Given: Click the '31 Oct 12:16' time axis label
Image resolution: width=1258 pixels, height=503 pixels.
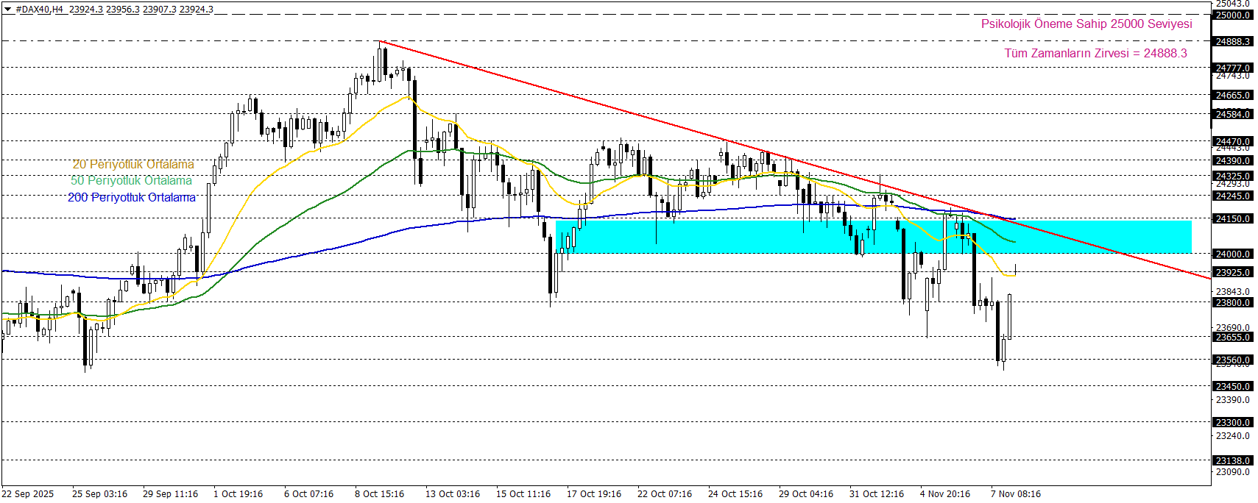Looking at the screenshot, I should [877, 493].
